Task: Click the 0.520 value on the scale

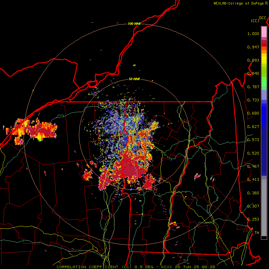Action: pos(253,153)
